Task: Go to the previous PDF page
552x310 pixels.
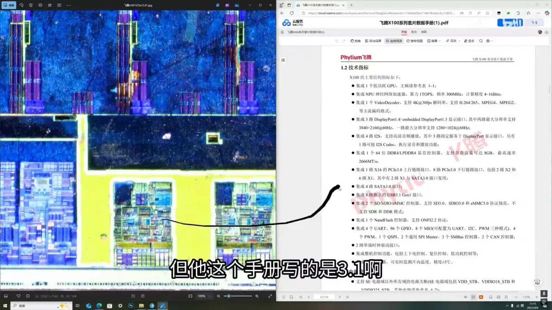Action: [x=309, y=297]
